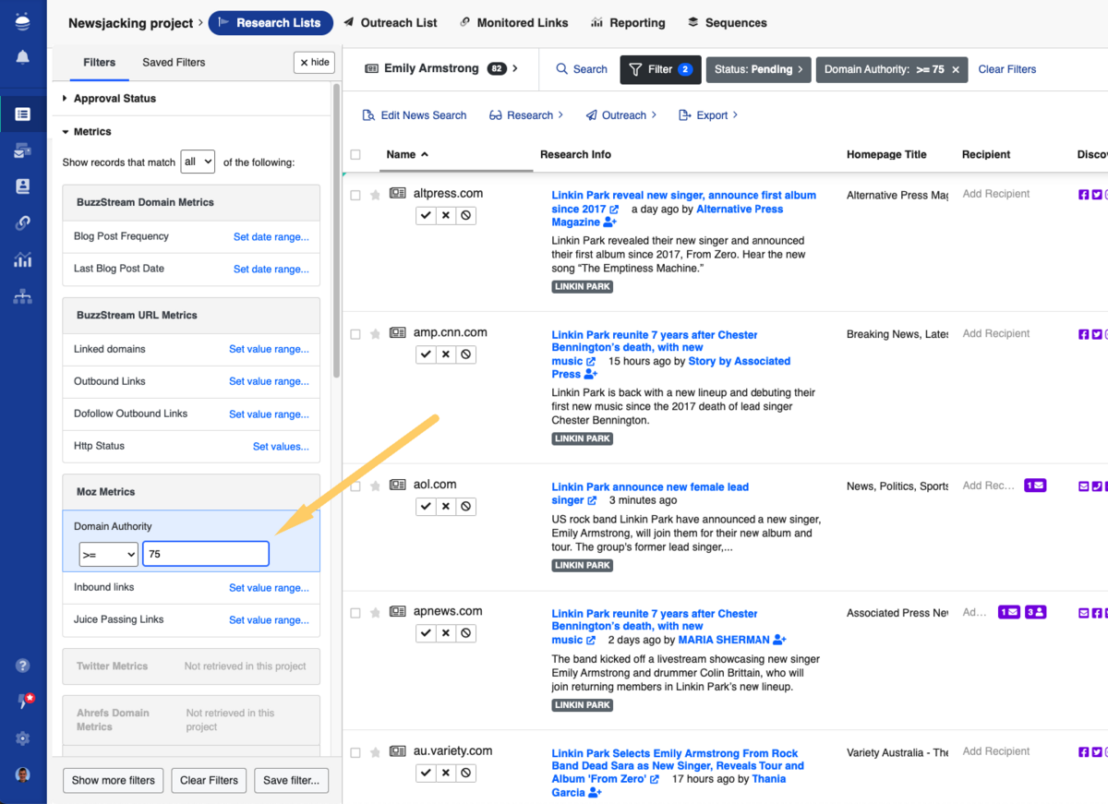Click the notifications bell icon in sidebar
Image resolution: width=1108 pixels, height=804 pixels.
click(23, 57)
